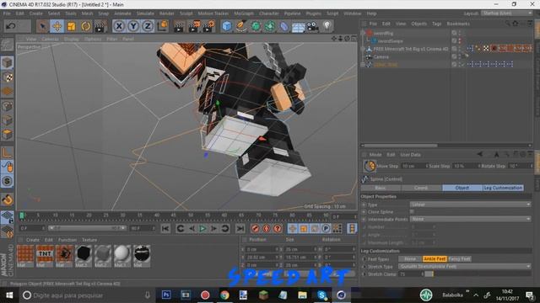Add a Cube primitive object
540x303 pixels.
[227, 26]
